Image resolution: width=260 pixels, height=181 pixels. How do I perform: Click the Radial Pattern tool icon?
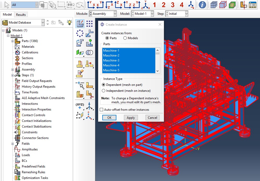(x=80, y=33)
